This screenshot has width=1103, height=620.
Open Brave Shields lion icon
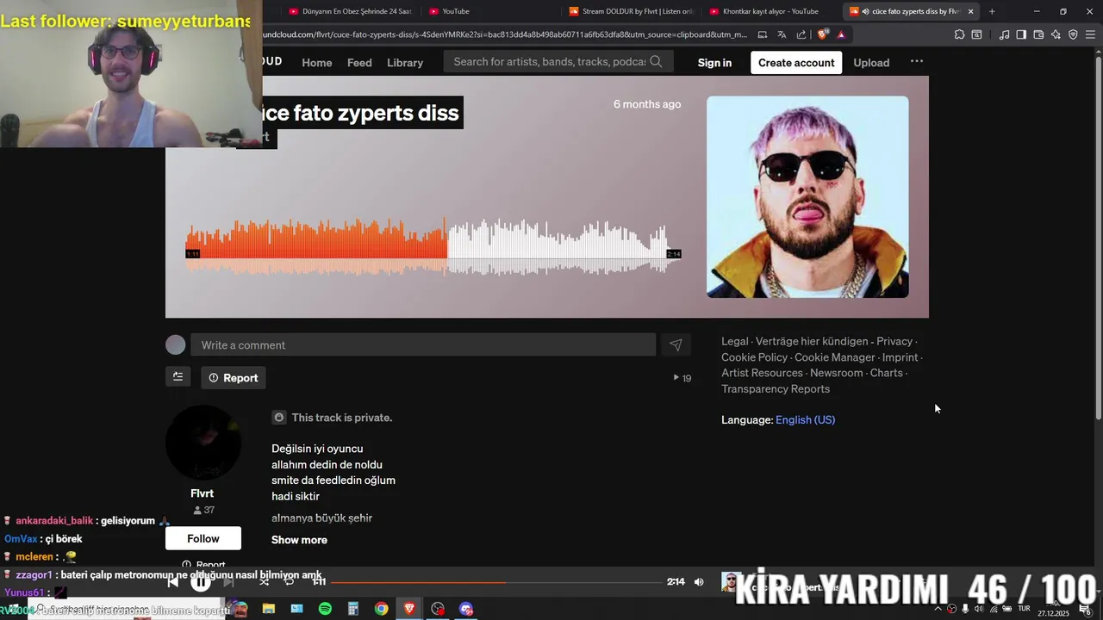(823, 34)
